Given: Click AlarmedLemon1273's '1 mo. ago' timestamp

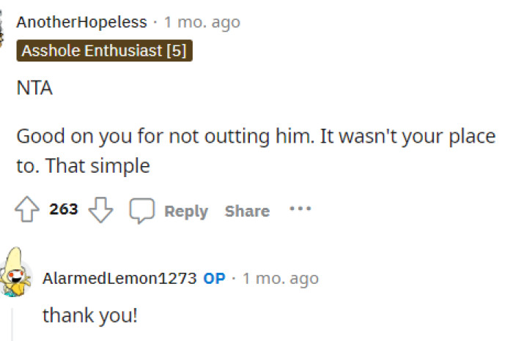Looking at the screenshot, I should point(281,279).
